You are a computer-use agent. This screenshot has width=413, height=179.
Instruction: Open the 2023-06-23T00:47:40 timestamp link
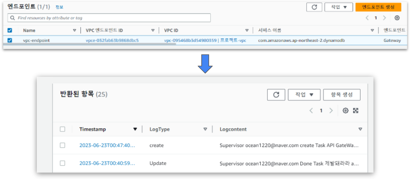(107, 145)
